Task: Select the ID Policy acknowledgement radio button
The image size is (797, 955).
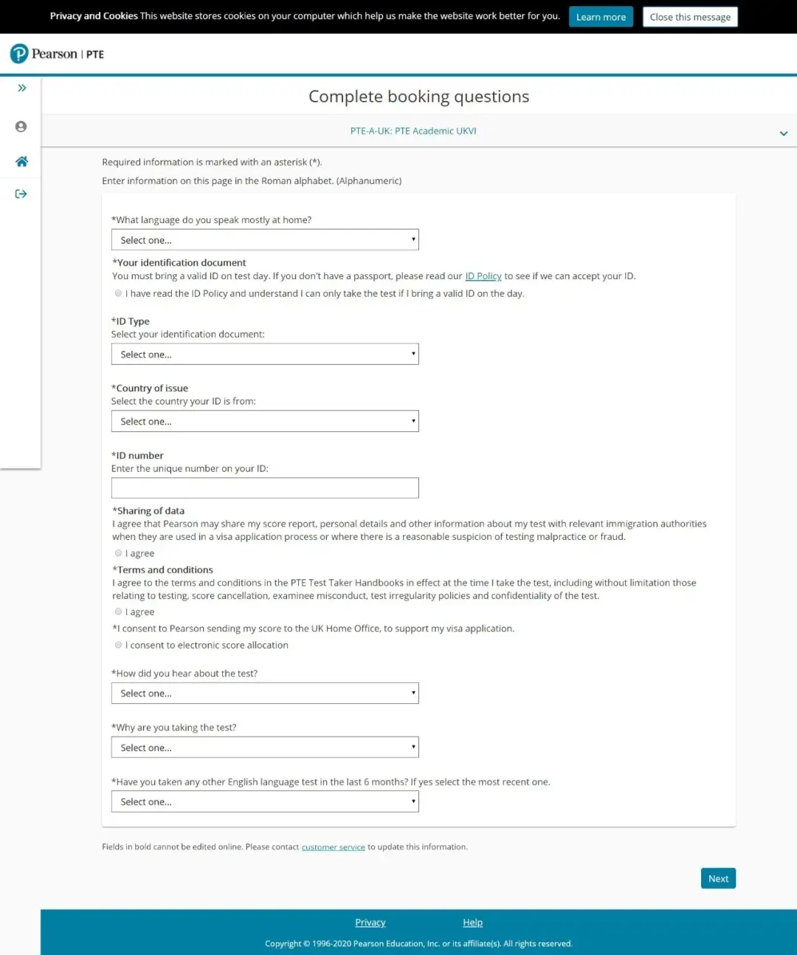Action: (118, 293)
